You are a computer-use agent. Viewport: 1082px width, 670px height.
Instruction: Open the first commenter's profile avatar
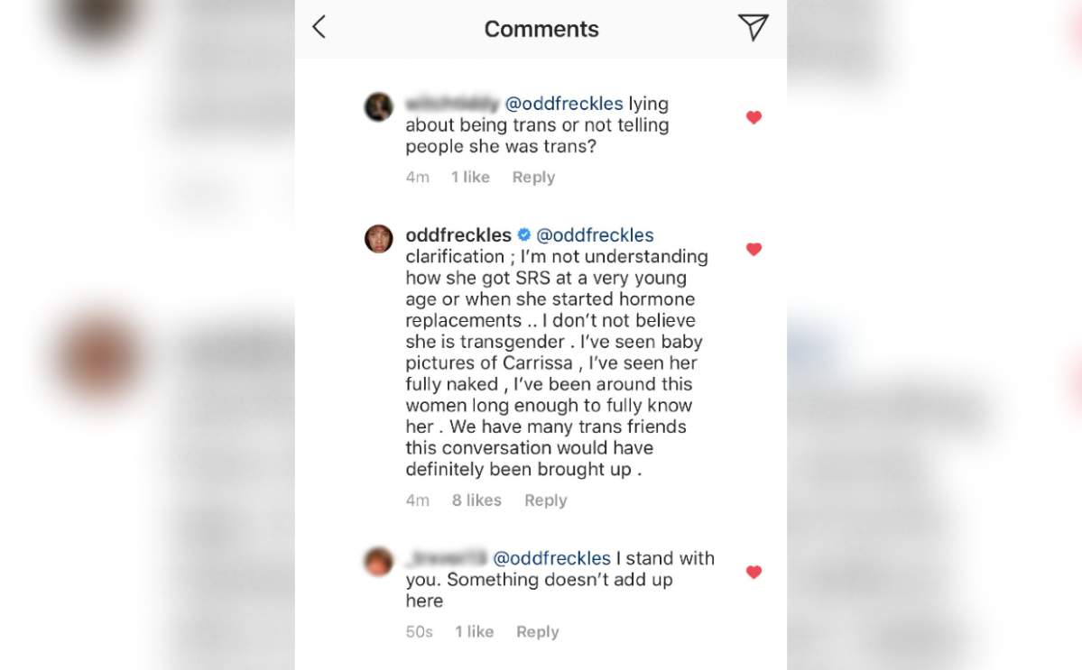click(x=378, y=106)
